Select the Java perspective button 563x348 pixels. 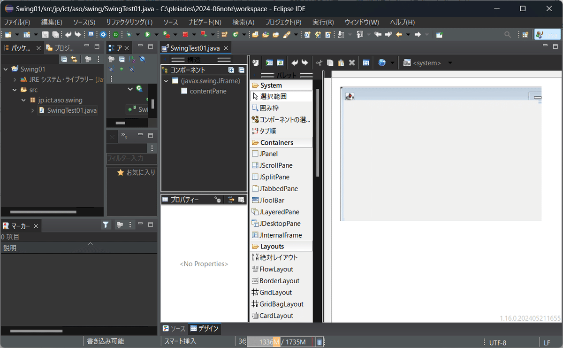click(x=548, y=34)
